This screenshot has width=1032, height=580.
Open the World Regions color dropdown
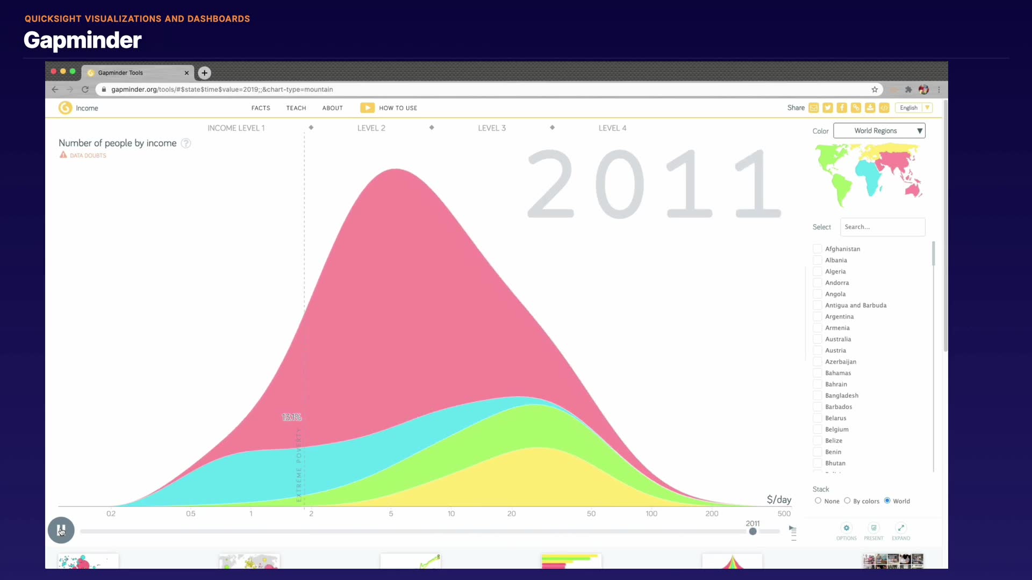[879, 130]
